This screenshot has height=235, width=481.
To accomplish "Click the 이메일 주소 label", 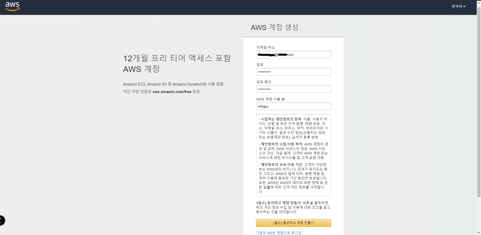I will tap(266, 47).
